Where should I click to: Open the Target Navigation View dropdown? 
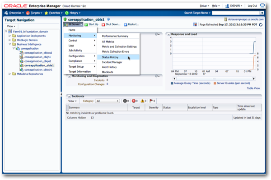click(11, 26)
